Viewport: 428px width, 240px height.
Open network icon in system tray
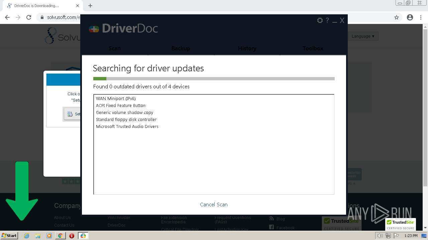pos(388,236)
